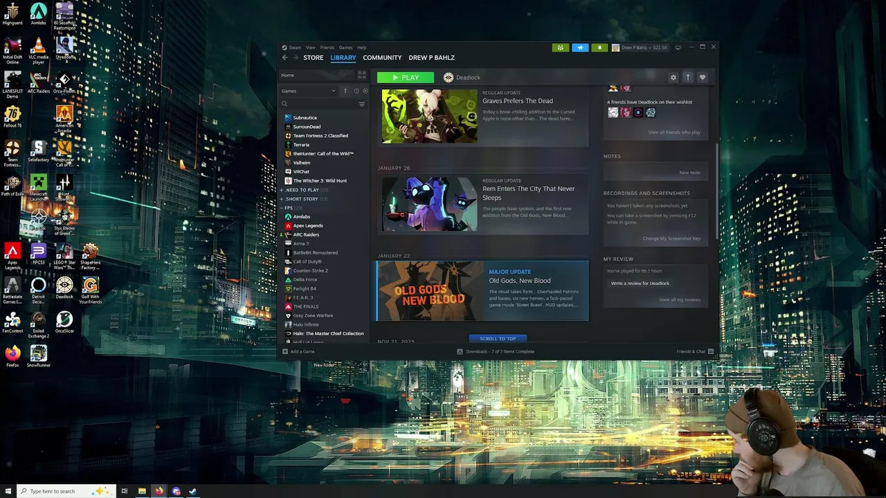Click the upward-arrow button beside the Deadlock heart icon

(687, 77)
